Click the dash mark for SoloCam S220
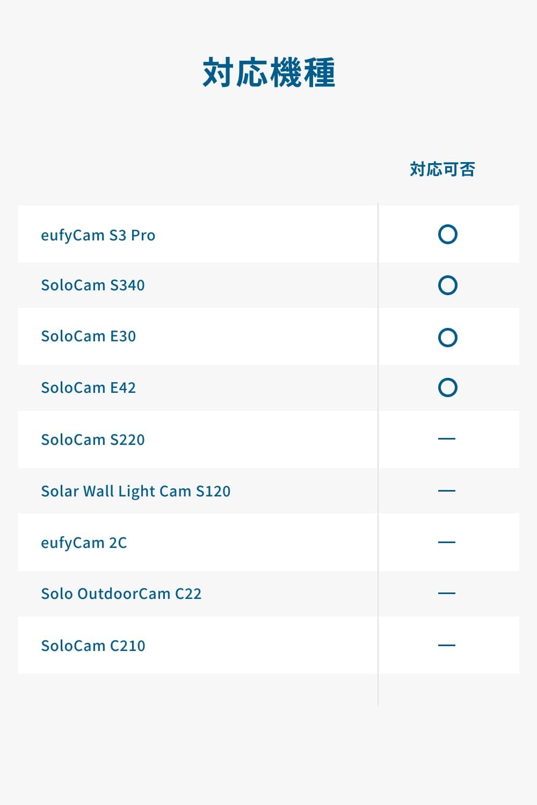Viewport: 537px width, 805px height. pos(446,439)
